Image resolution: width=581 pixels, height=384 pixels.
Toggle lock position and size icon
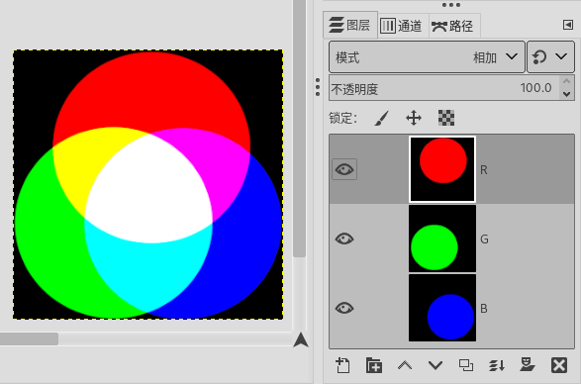[x=414, y=118]
